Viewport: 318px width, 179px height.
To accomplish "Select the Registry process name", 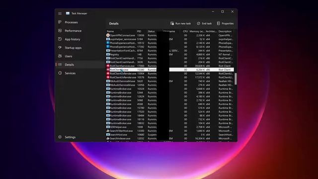I will click(x=114, y=54).
